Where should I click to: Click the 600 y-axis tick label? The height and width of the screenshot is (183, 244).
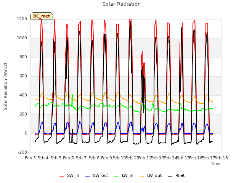coord(23,76)
